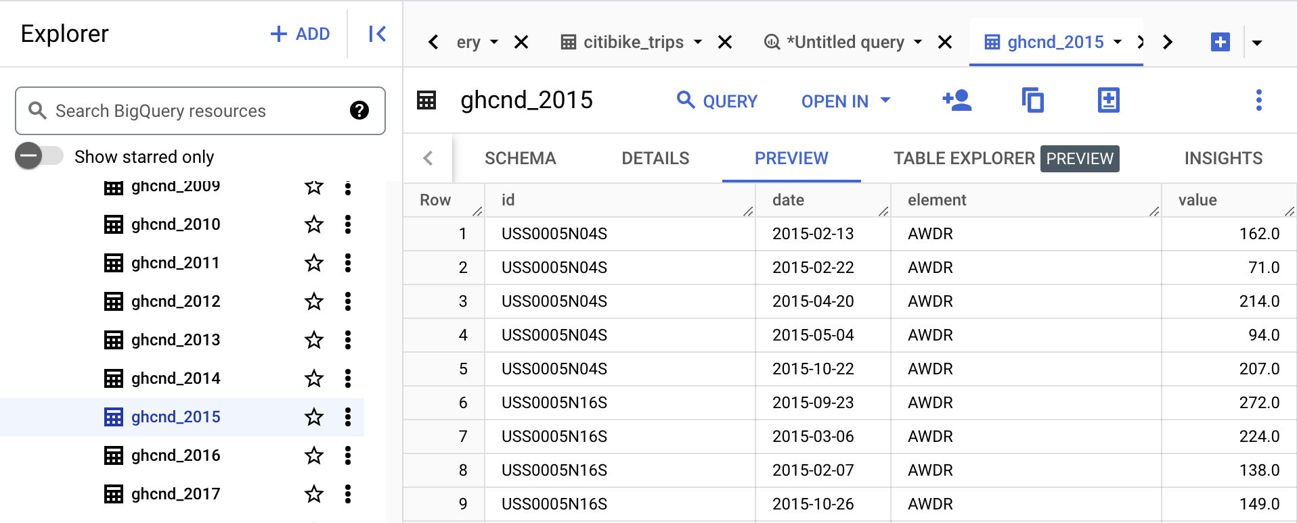1297x523 pixels.
Task: Open ghcnd_2011 table in Explorer
Action: [176, 263]
